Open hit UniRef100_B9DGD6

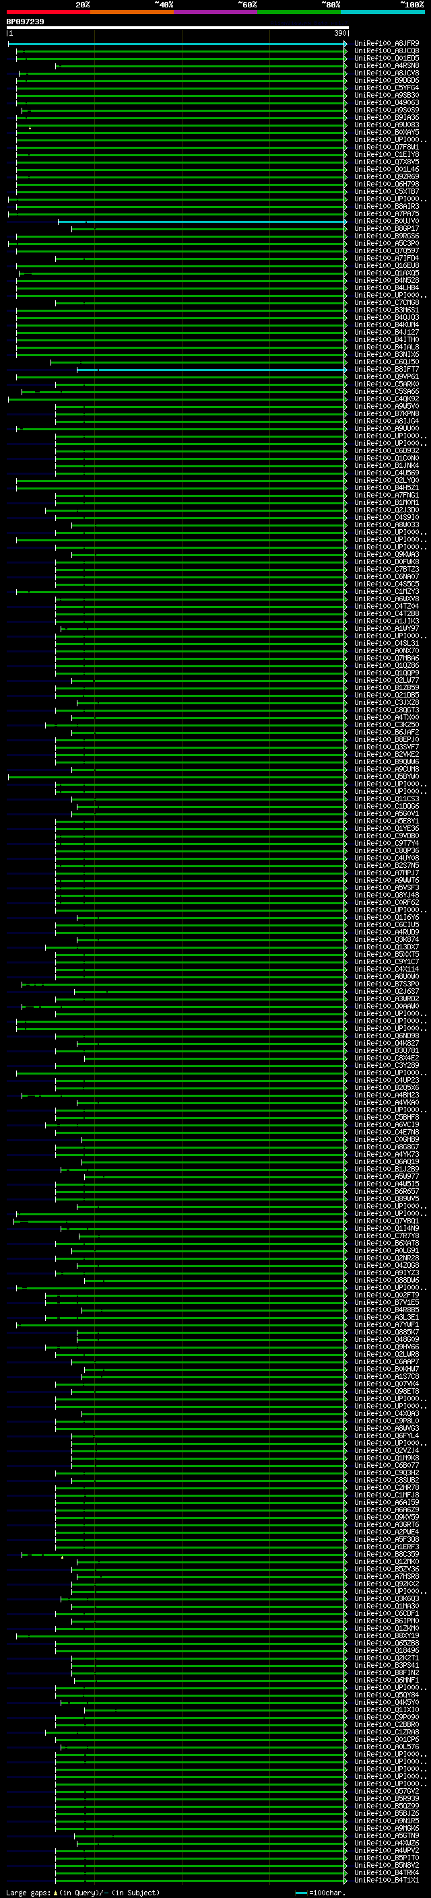[386, 80]
